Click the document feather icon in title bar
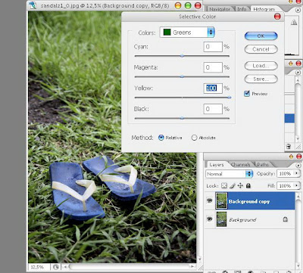Screen dimensions: 303x273 33,5
